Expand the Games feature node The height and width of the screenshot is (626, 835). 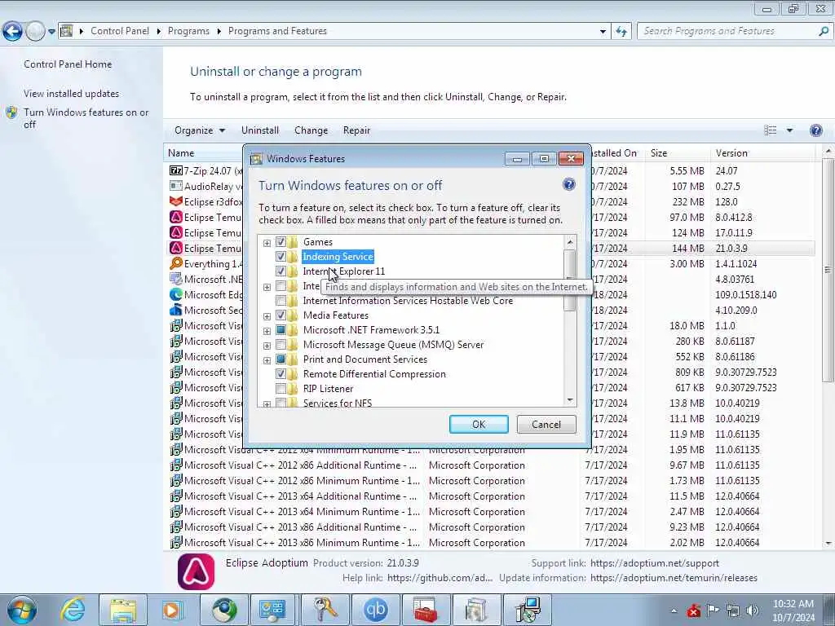pos(267,243)
